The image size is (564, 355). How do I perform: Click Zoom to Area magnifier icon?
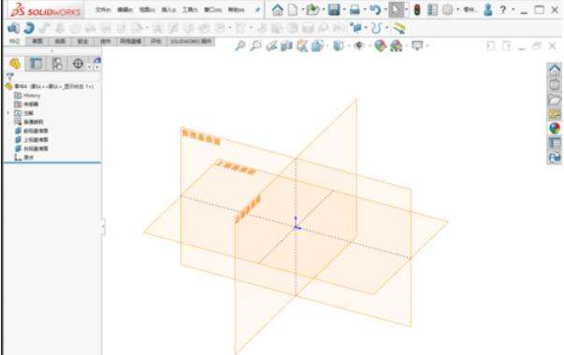255,46
